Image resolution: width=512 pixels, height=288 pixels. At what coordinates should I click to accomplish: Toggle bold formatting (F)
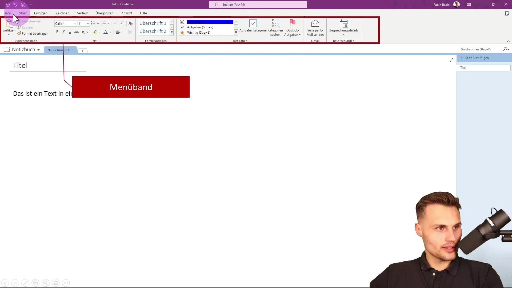tap(57, 32)
